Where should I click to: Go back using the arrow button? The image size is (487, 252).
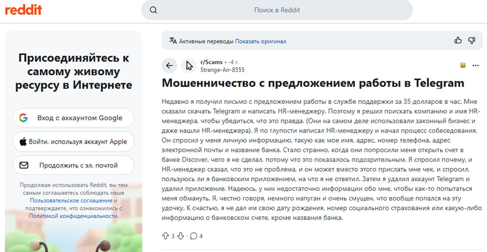(x=169, y=66)
